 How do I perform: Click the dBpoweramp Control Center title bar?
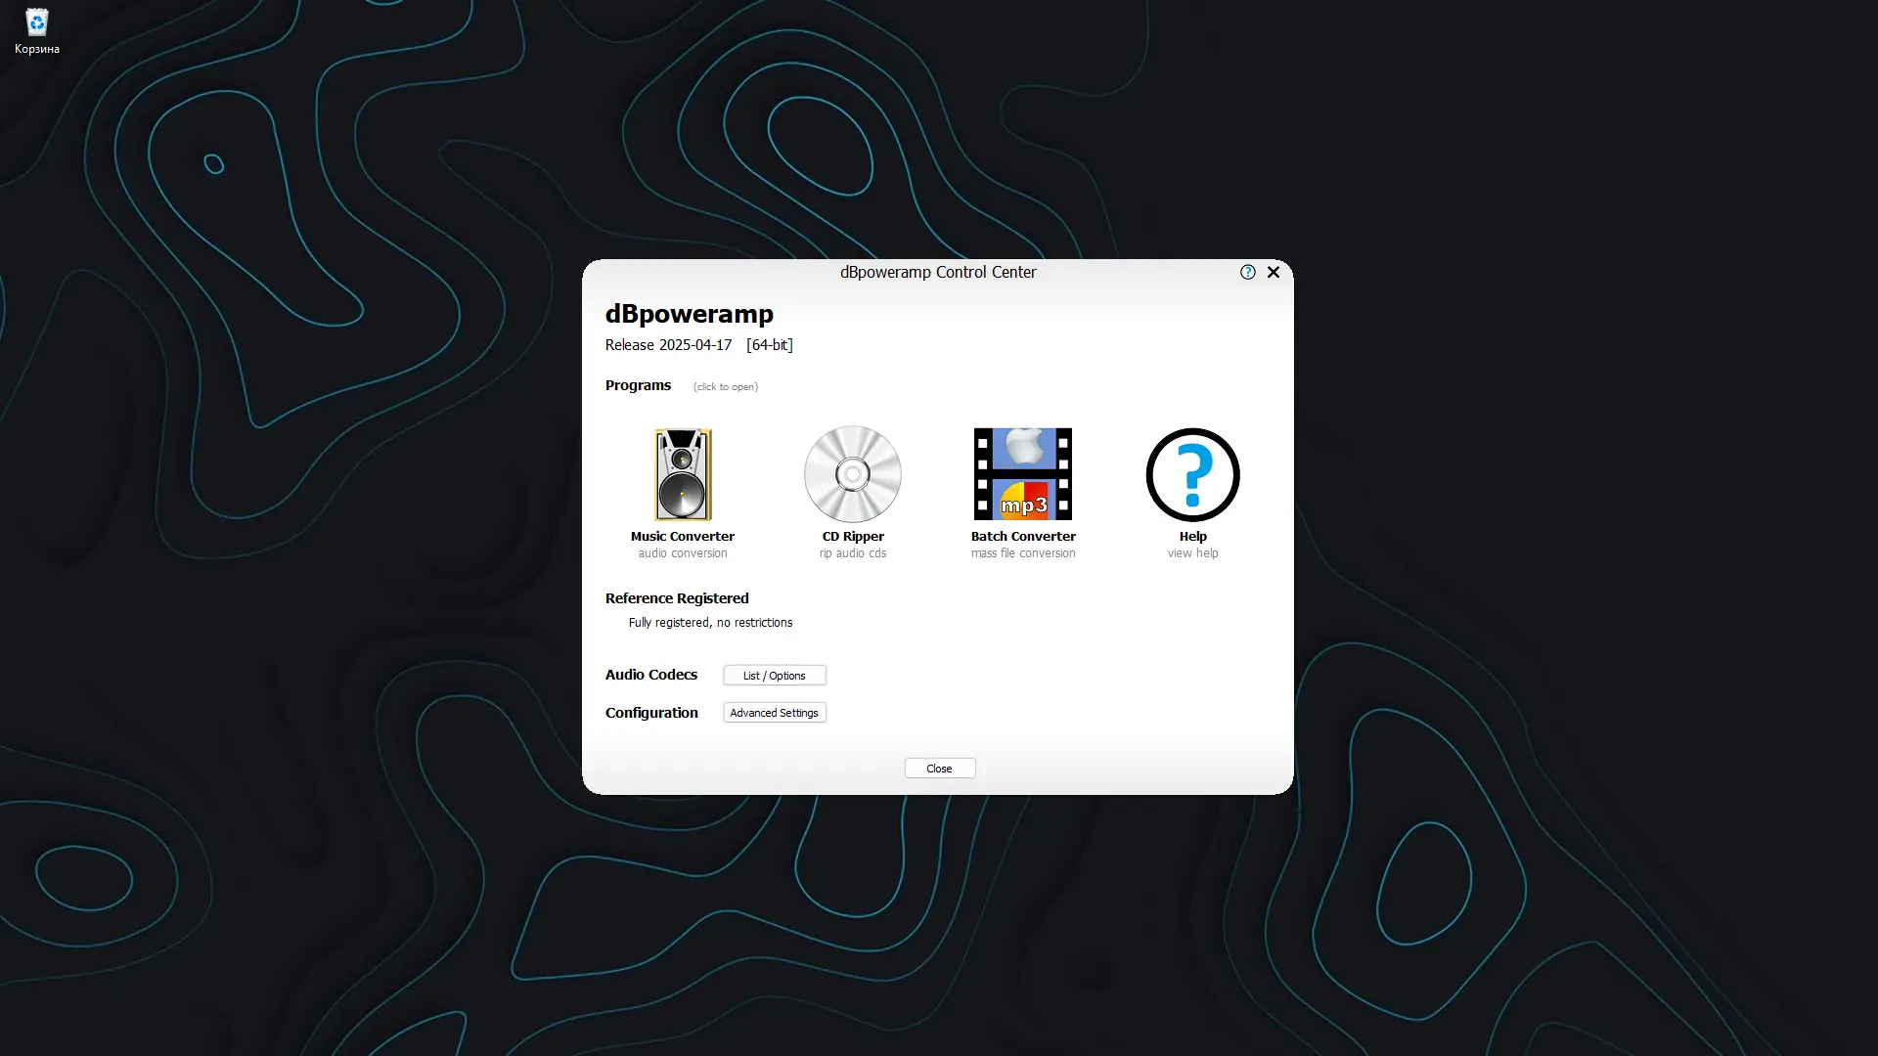(937, 273)
